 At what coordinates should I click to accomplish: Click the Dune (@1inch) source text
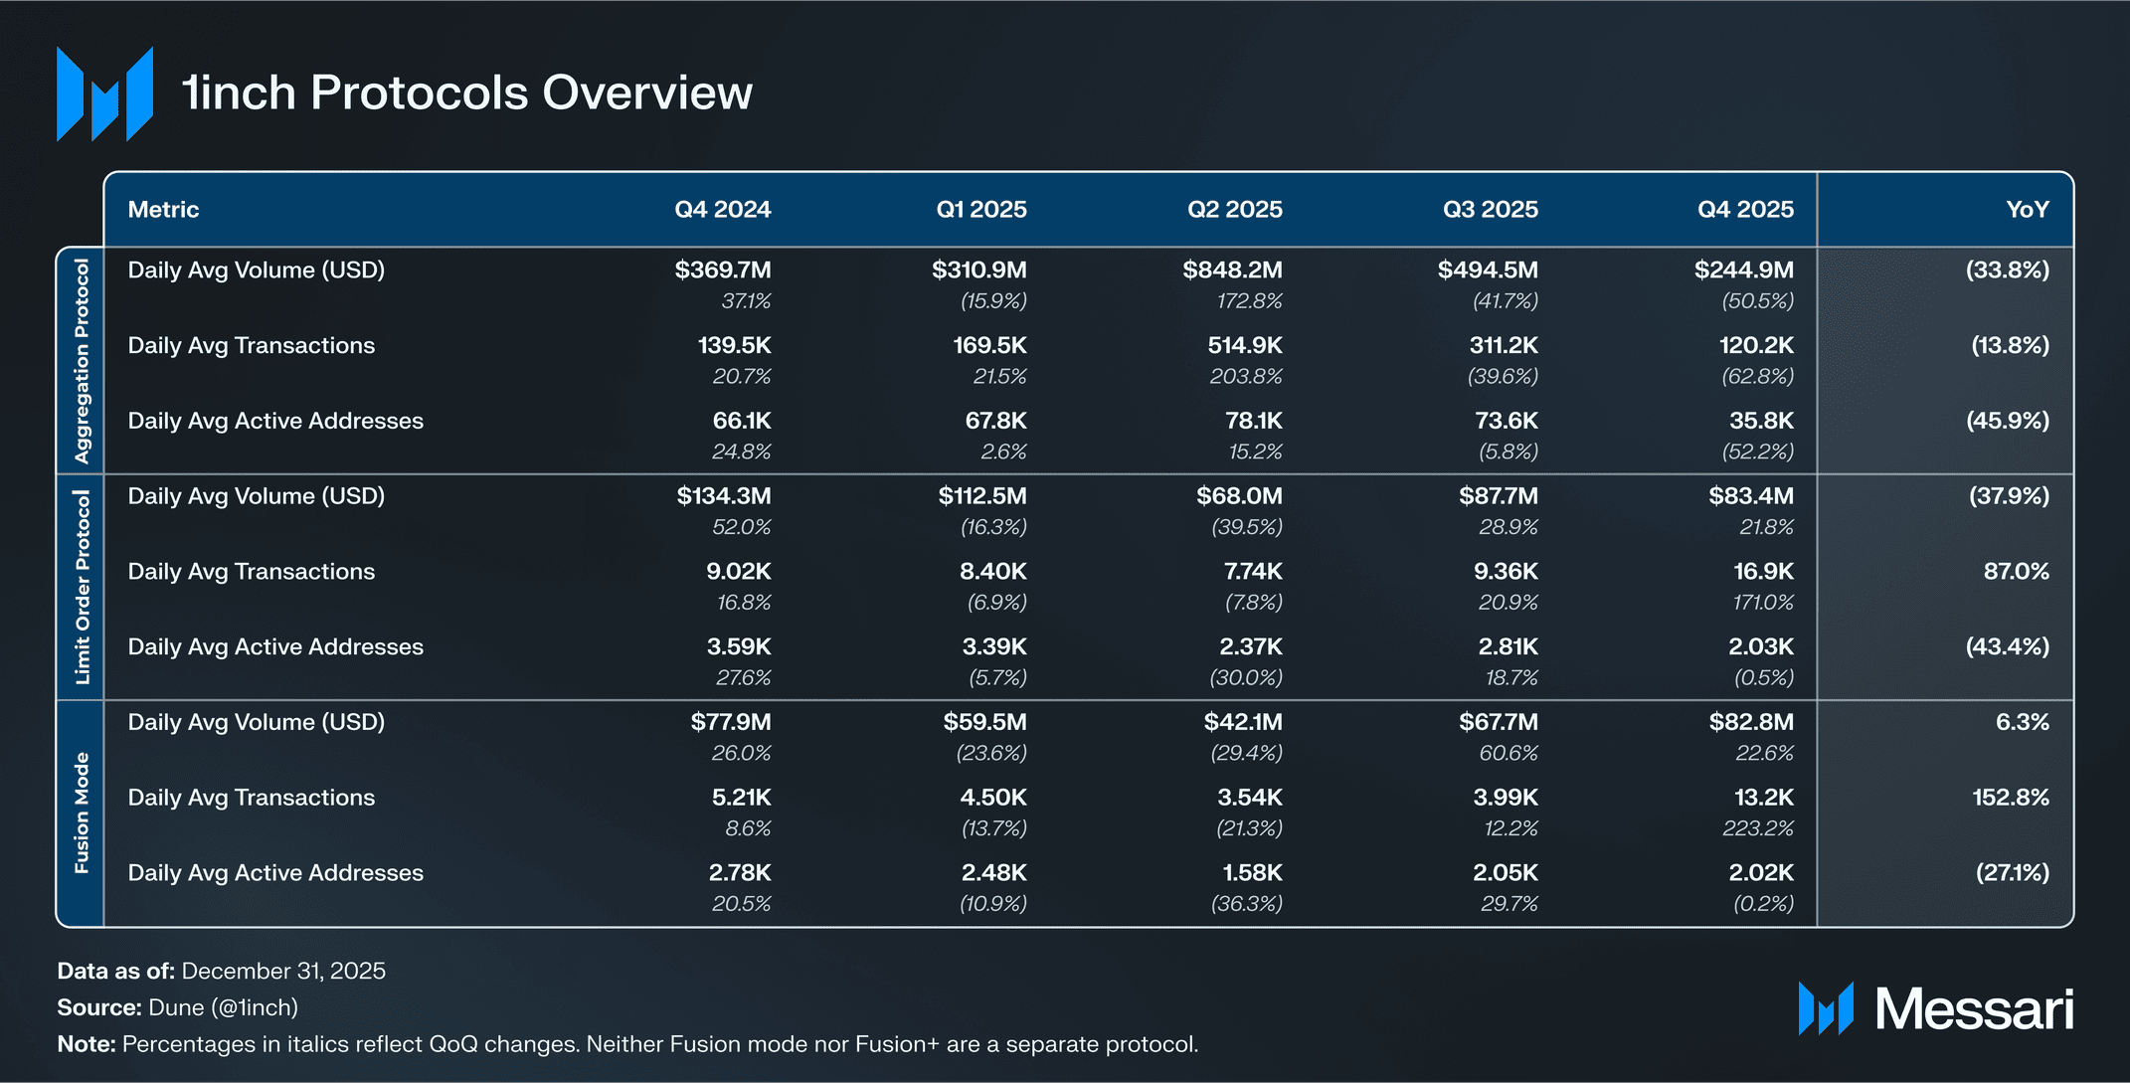223,1007
